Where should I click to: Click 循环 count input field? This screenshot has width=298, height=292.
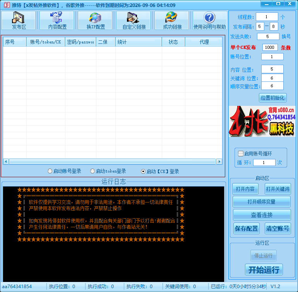[x=264, y=162]
